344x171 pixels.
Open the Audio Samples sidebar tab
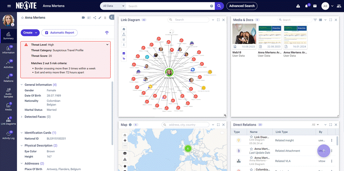coord(8,93)
